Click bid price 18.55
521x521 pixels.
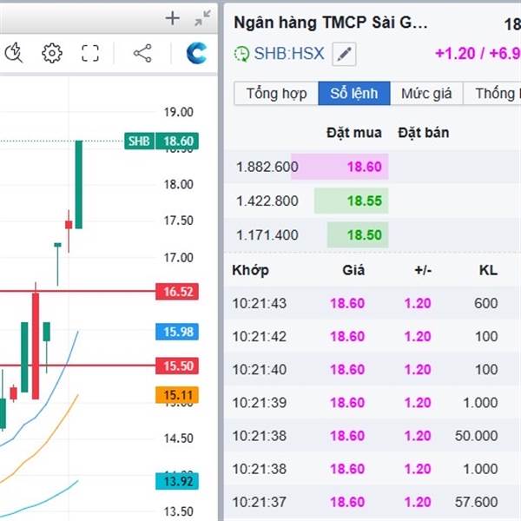pos(365,201)
